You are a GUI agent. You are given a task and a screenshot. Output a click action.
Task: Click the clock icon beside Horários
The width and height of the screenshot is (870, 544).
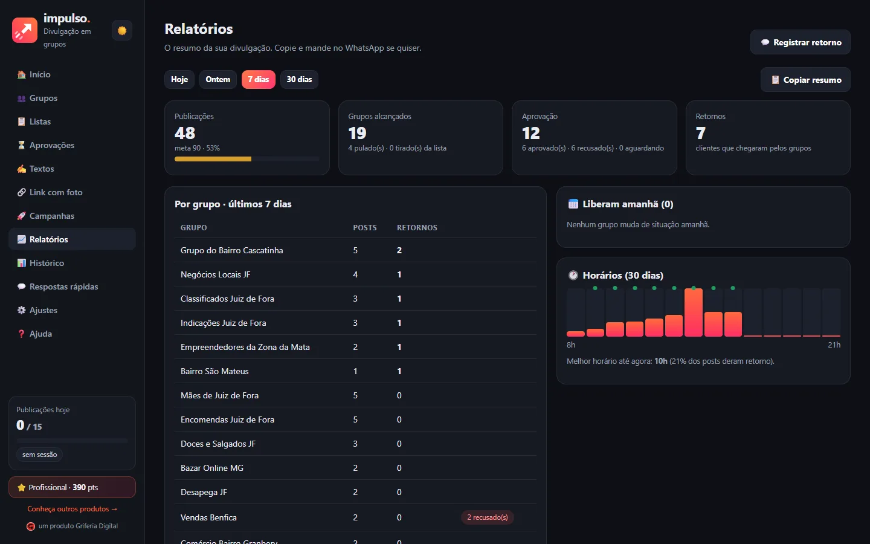573,276
